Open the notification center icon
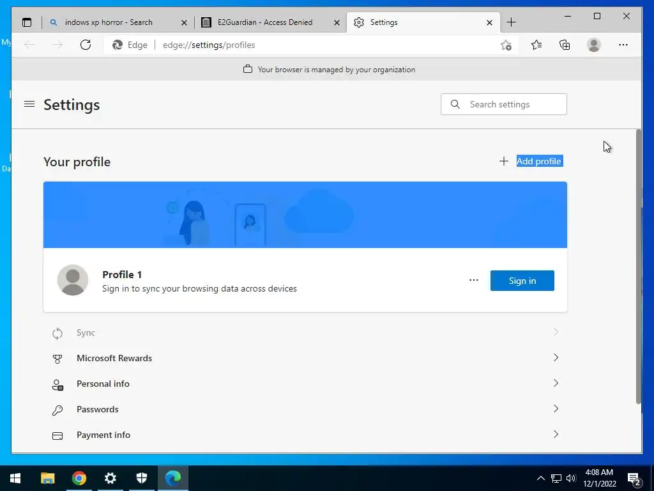Image resolution: width=654 pixels, height=491 pixels. [634, 479]
